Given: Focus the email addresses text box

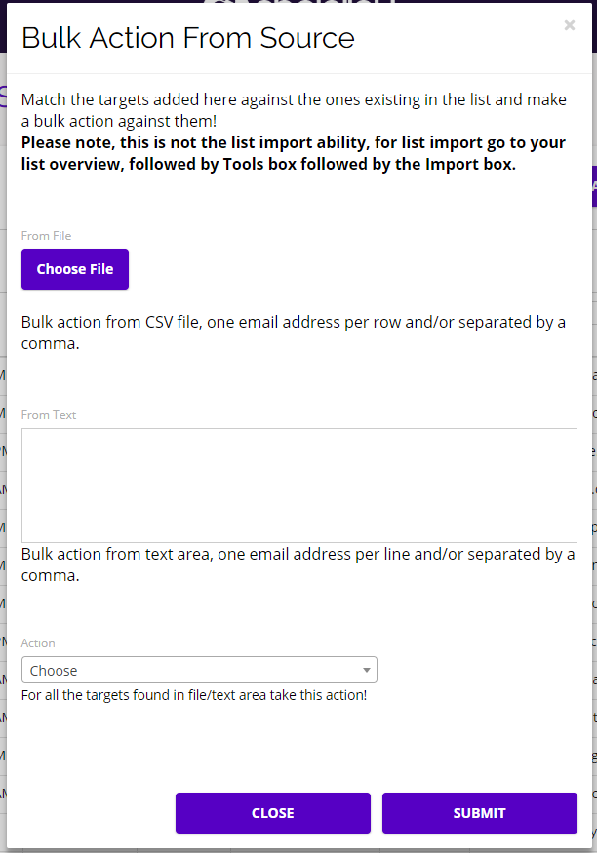Looking at the screenshot, I should click(x=298, y=483).
